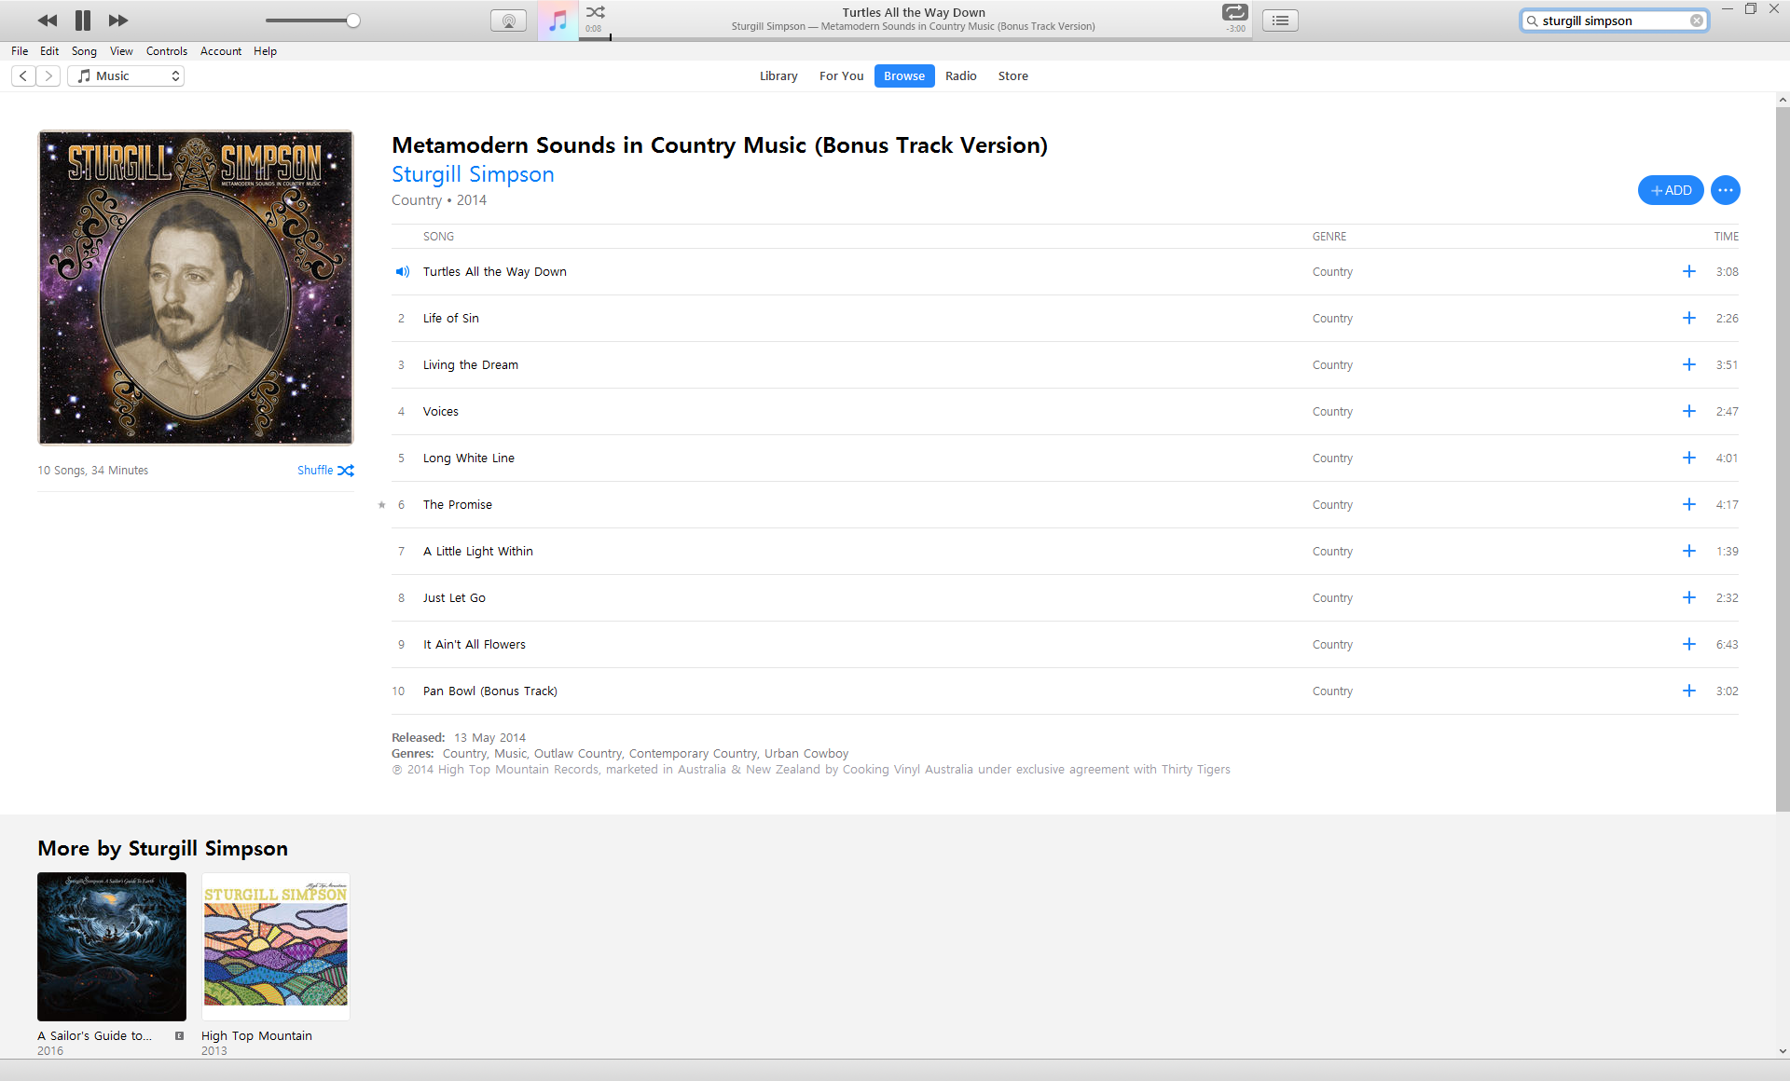Image resolution: width=1790 pixels, height=1081 pixels.
Task: Switch to the Store tab
Action: (1013, 76)
